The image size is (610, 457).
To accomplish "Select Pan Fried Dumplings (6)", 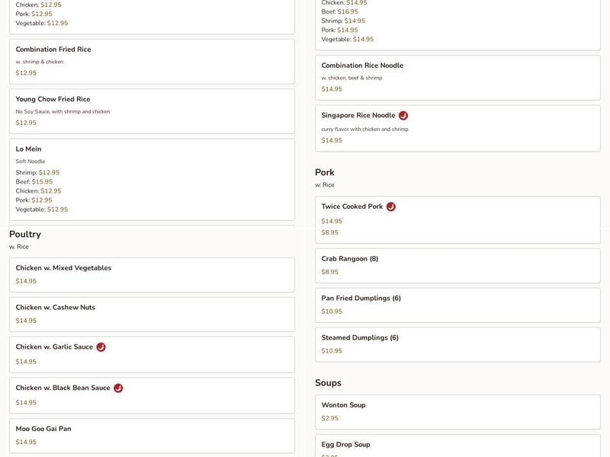I will tap(457, 305).
